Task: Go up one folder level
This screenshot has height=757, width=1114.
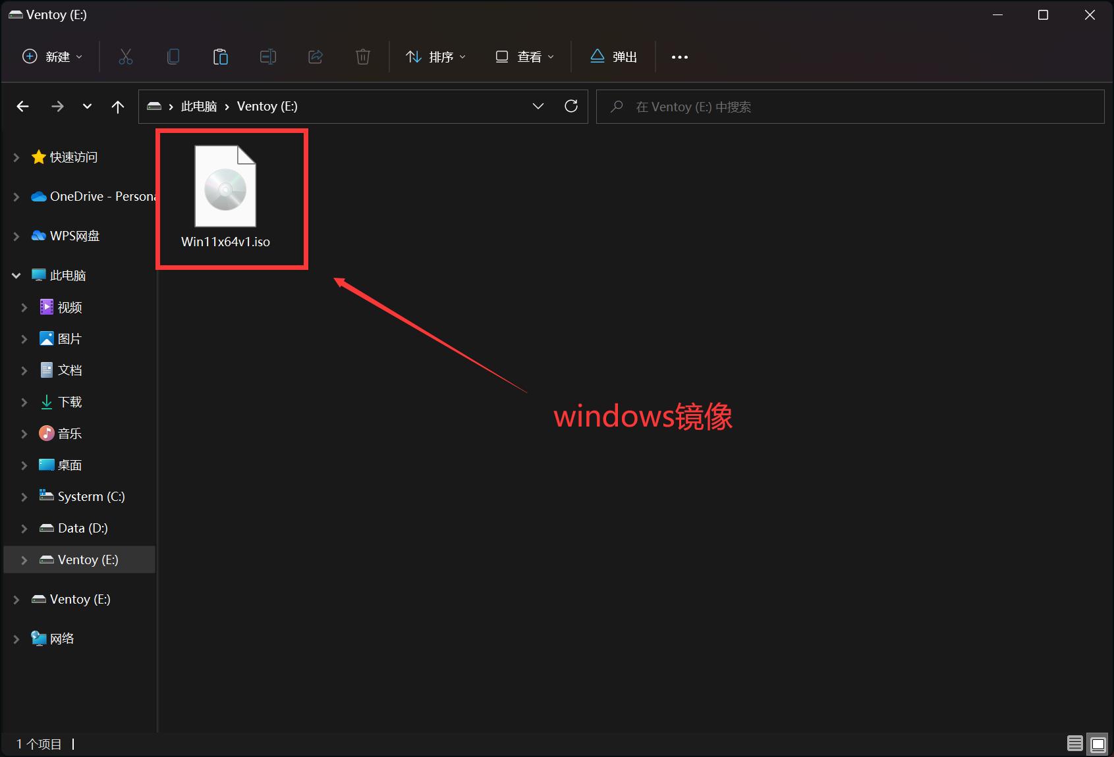Action: (x=118, y=106)
